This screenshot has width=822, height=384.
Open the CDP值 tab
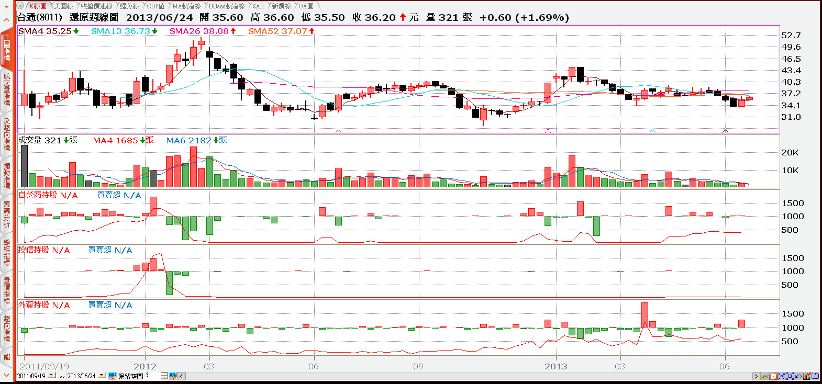click(155, 6)
